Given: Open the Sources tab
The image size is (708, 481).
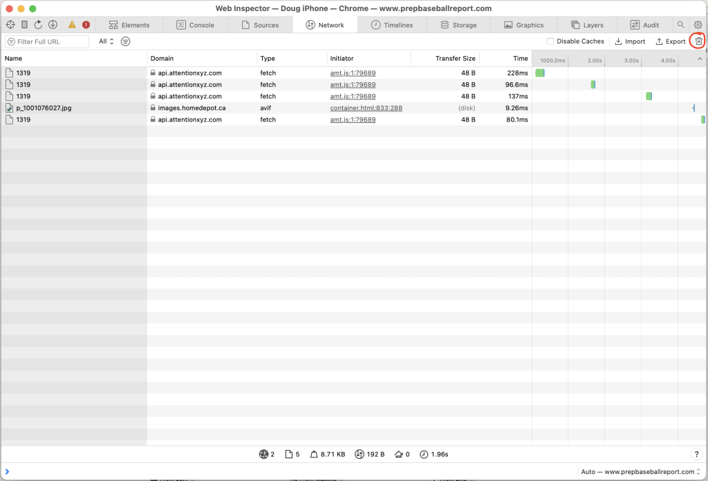Looking at the screenshot, I should click(x=260, y=25).
